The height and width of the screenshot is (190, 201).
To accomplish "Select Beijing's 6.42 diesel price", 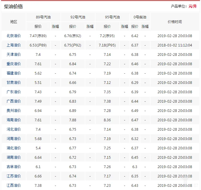I will click(x=135, y=36).
